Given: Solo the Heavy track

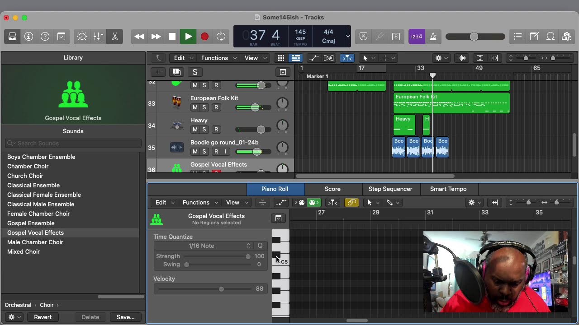Looking at the screenshot, I should click(204, 130).
